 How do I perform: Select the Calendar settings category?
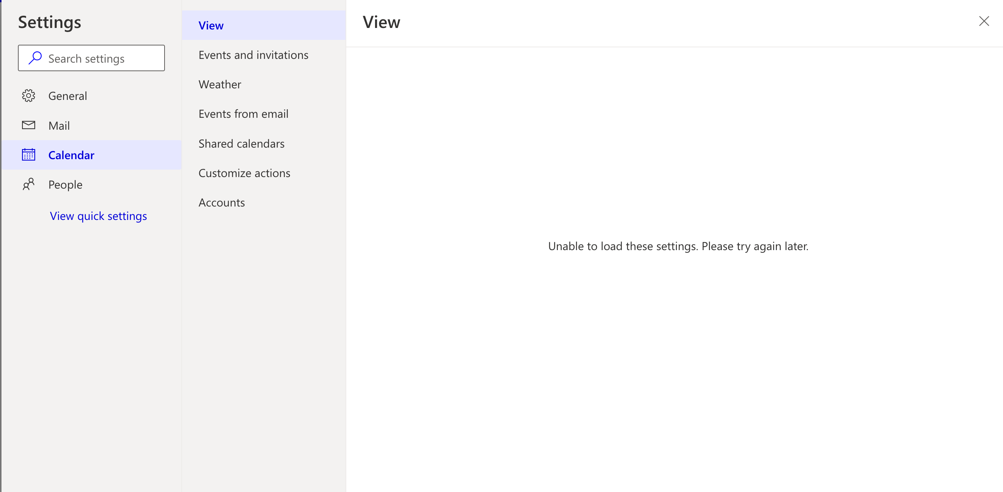click(x=71, y=155)
